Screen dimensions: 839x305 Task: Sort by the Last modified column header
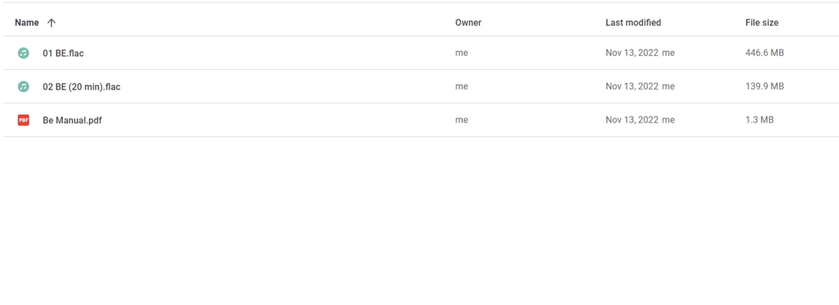[x=633, y=23]
